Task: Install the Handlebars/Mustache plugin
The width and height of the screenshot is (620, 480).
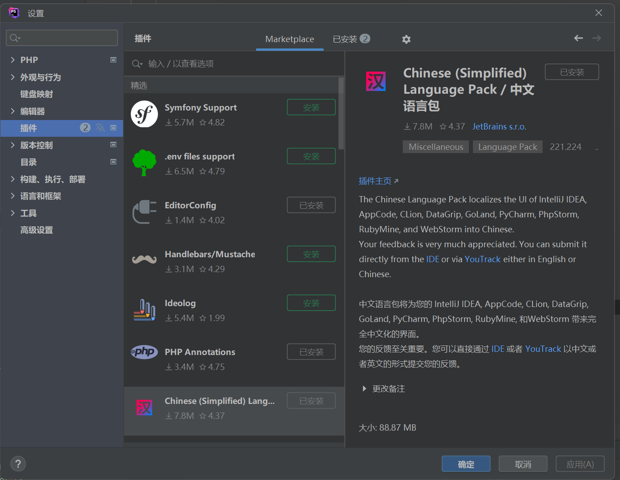Action: [x=311, y=254]
